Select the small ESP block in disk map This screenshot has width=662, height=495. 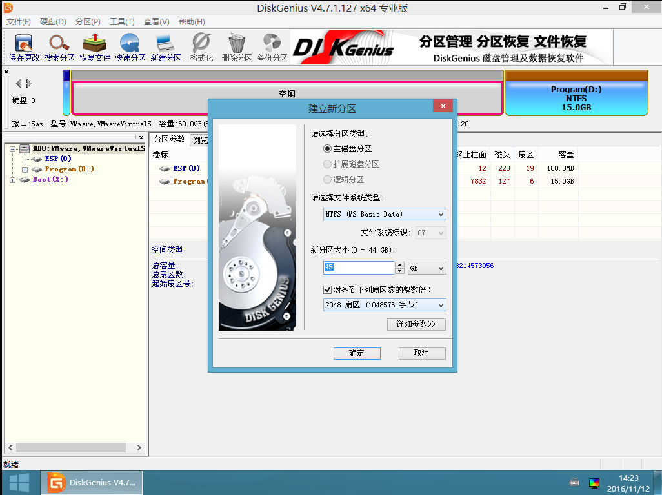pos(66,92)
